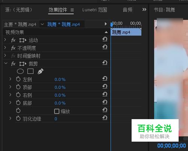Switch to the 效果控件 tab
This screenshot has width=188, height=151.
point(58,10)
